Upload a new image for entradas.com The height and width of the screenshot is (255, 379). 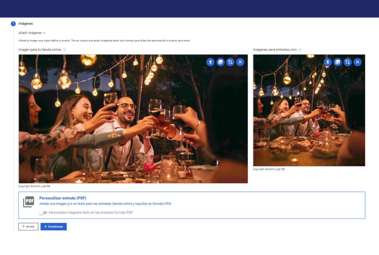tap(328, 62)
